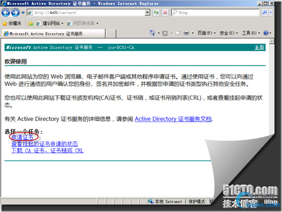The width and height of the screenshot is (282, 212).
Task: Go back with the Back arrow button
Action: coord(6,13)
